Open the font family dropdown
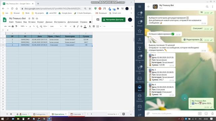This screenshot has width=216, height=121. (x=56, y=26)
